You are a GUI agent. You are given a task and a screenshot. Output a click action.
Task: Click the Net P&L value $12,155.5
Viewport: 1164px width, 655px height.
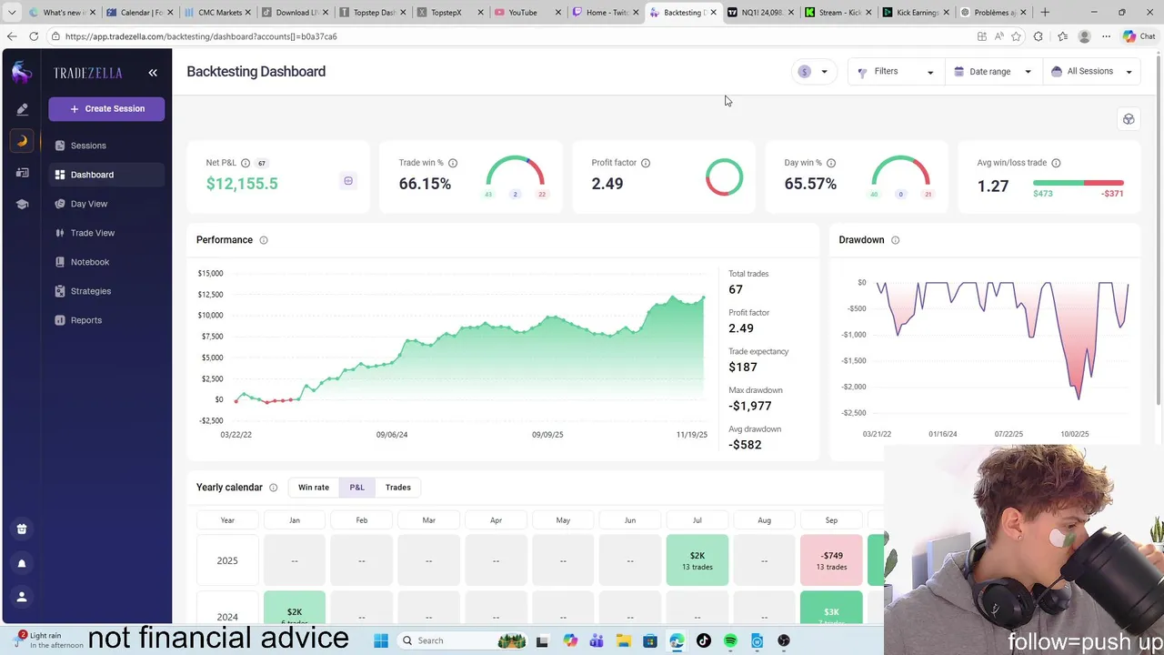tap(242, 184)
